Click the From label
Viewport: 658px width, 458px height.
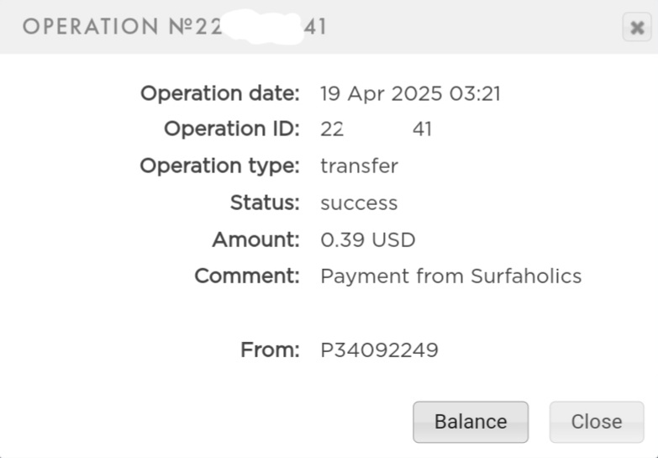coord(270,350)
